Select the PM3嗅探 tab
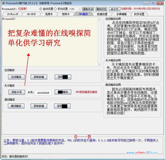Image resolution: width=165 pixels, height=160 pixels. pos(83,14)
